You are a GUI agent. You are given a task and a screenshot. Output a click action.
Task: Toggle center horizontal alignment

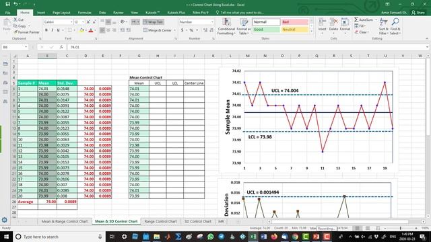click(x=108, y=30)
